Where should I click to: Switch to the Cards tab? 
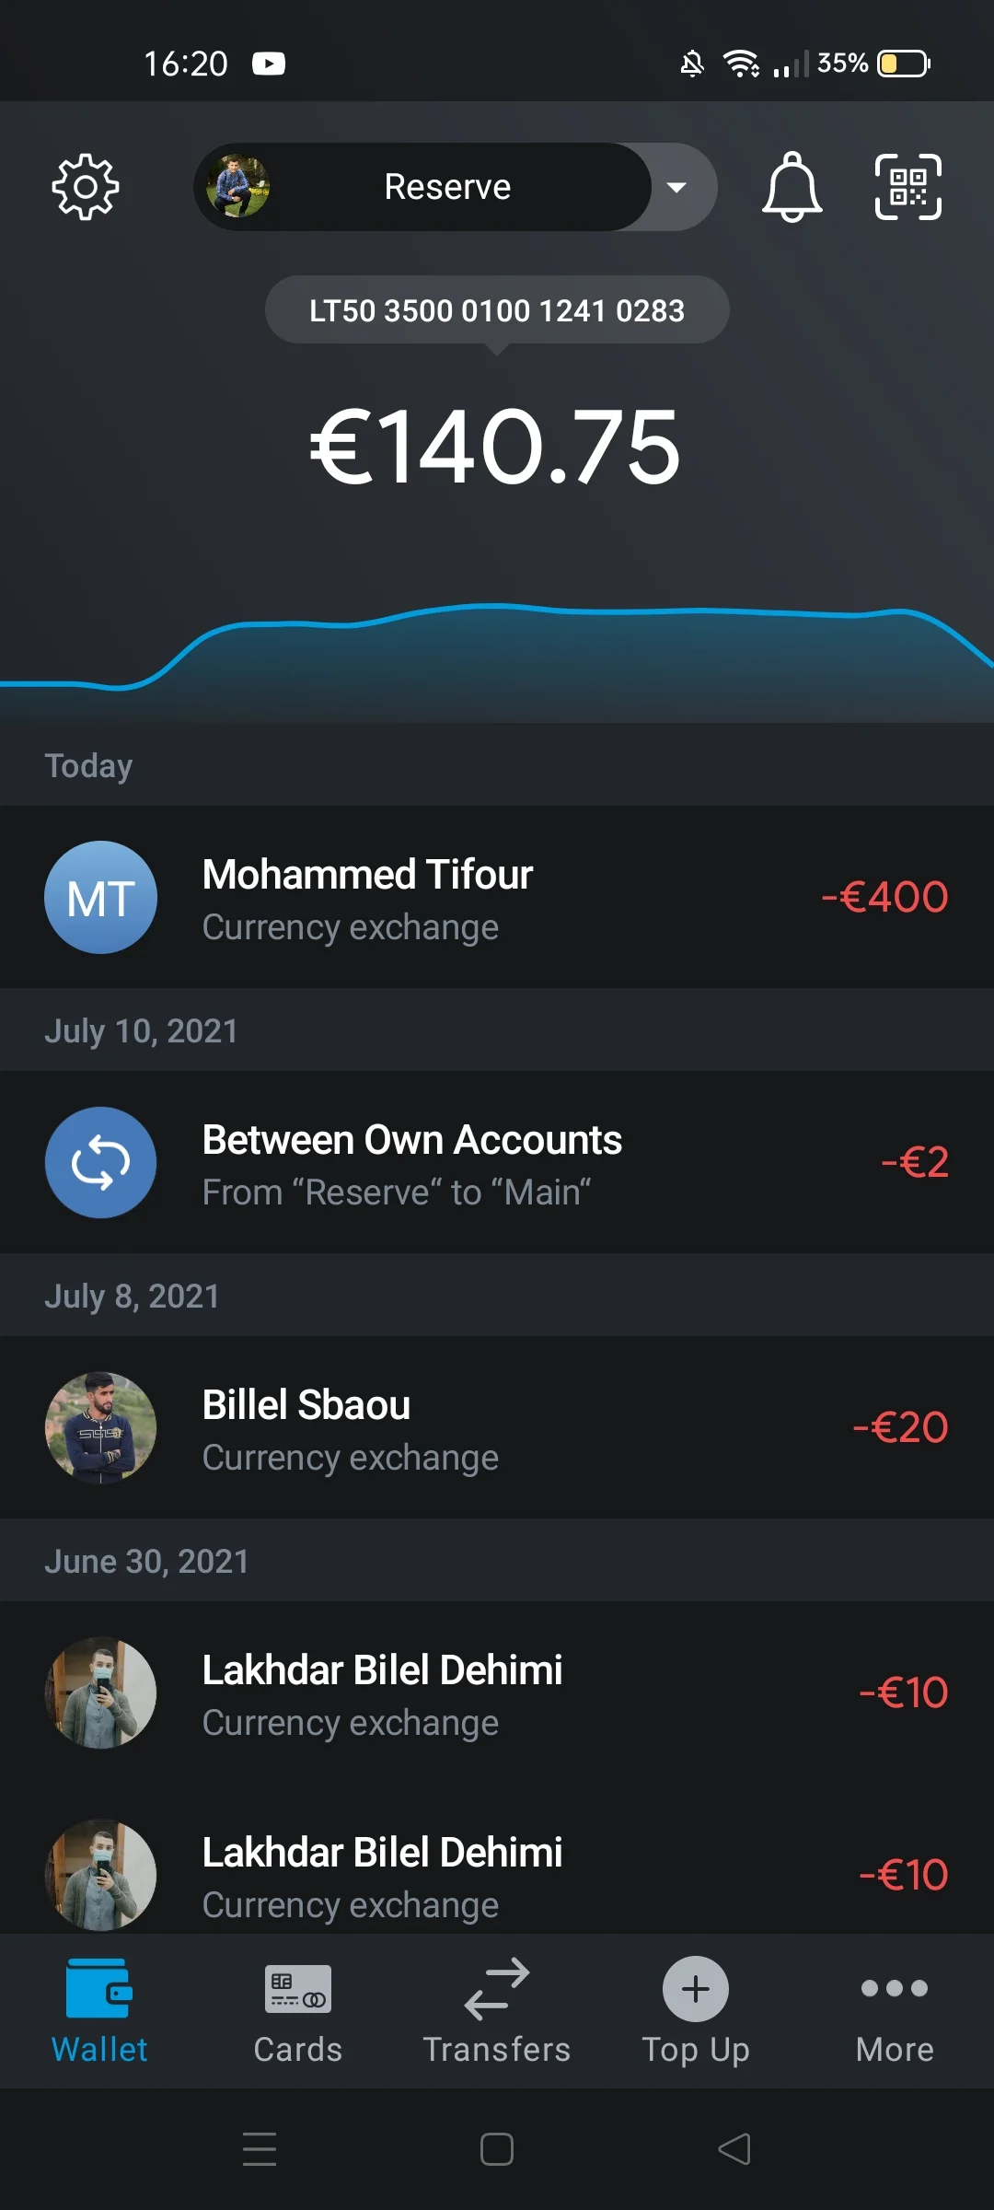pos(298,2010)
